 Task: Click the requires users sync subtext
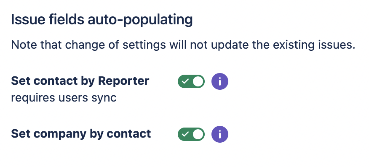click(64, 98)
